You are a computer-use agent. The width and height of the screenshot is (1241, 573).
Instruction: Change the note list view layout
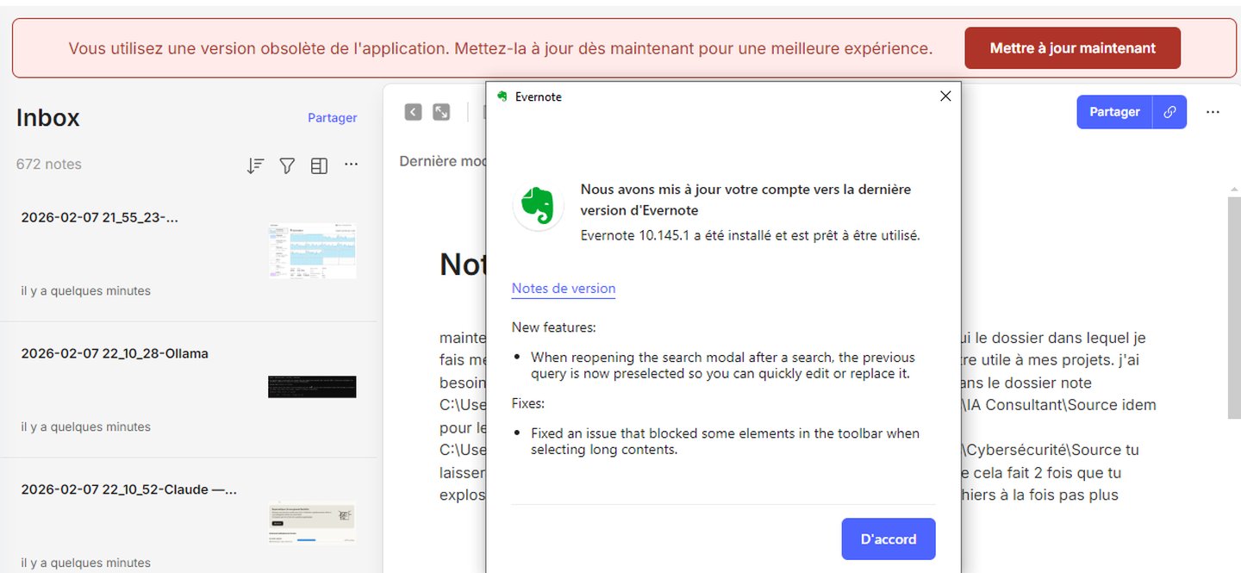coord(319,165)
